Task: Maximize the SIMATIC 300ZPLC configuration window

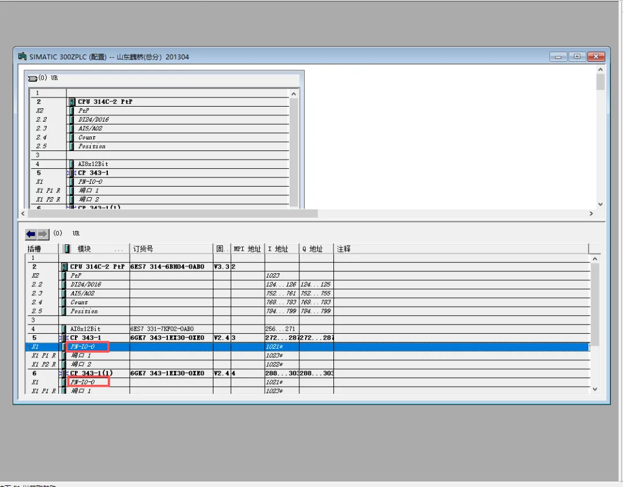Action: (577, 56)
